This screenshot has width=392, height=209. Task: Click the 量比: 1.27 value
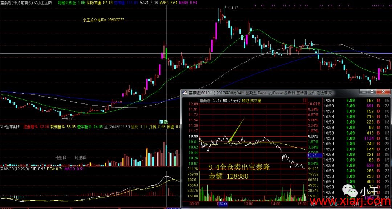click(140, 127)
